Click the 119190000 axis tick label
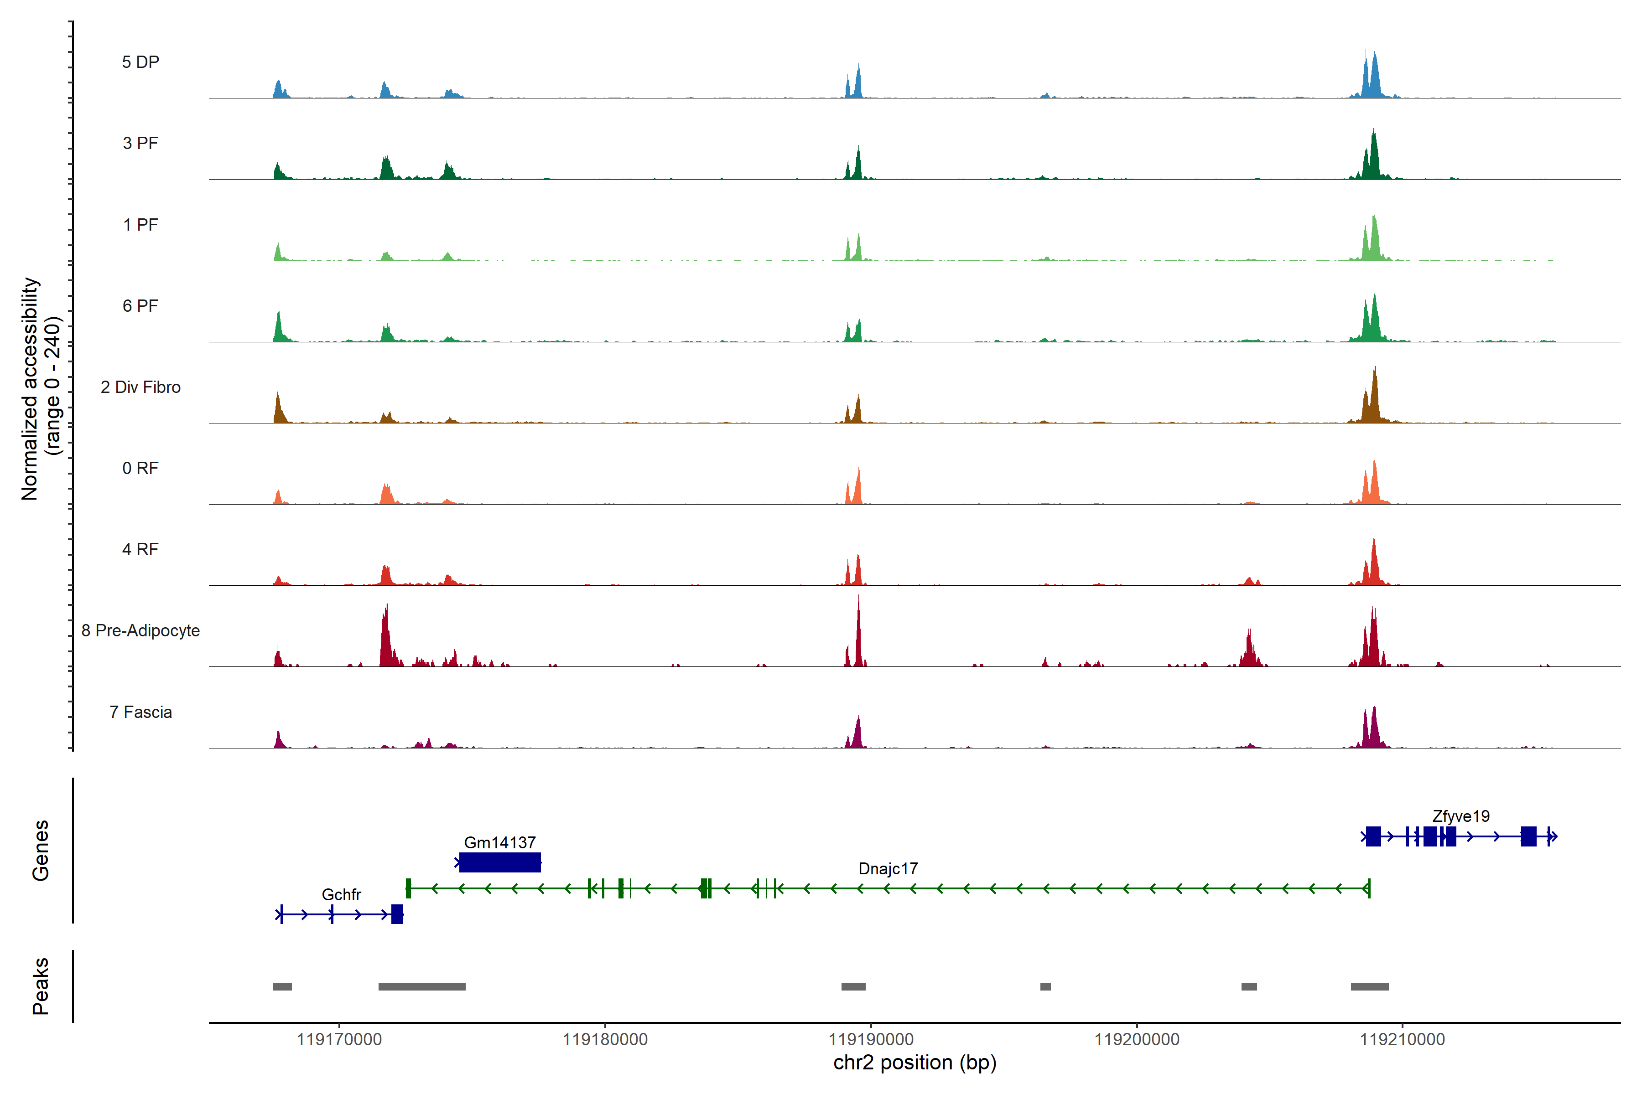The width and height of the screenshot is (1642, 1094). [x=871, y=1040]
